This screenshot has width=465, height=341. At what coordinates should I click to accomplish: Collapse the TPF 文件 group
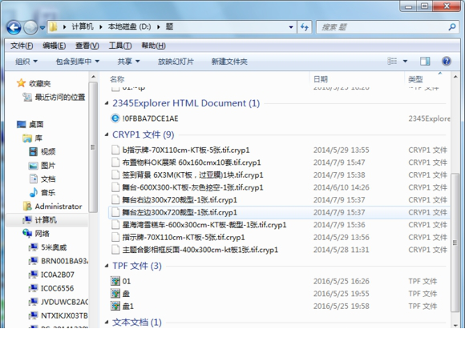click(x=107, y=266)
